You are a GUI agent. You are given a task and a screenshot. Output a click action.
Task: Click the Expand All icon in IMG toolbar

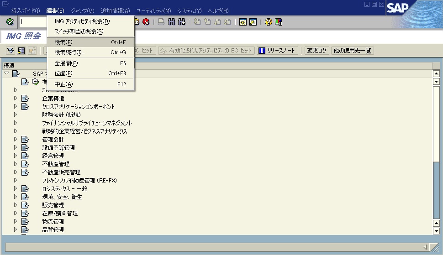coord(11,51)
